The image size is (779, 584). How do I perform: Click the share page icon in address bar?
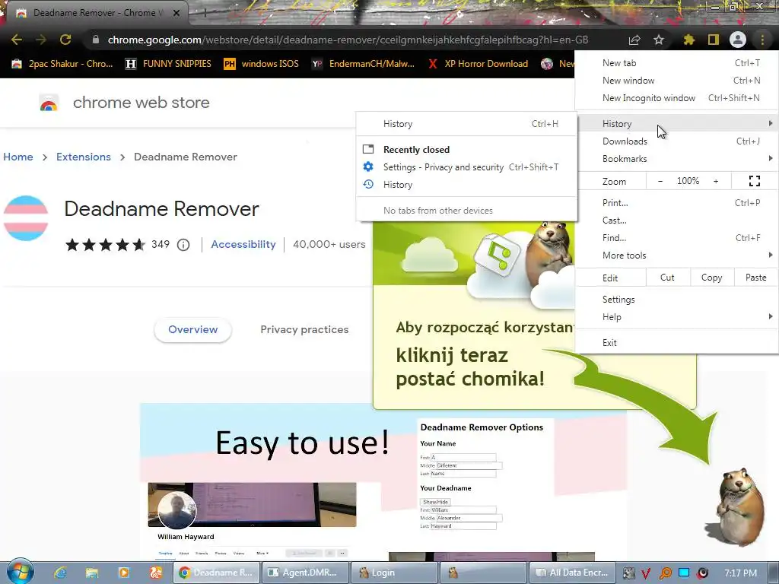point(634,40)
